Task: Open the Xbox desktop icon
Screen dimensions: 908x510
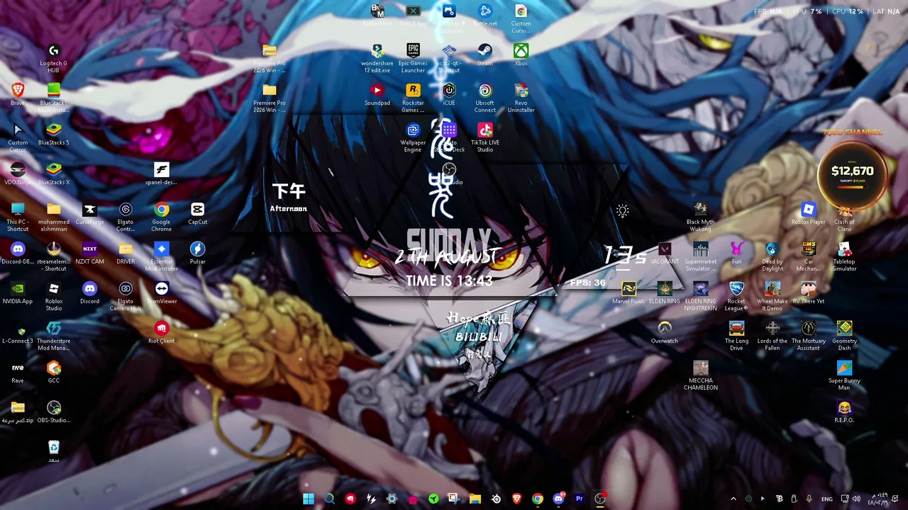Action: point(521,55)
